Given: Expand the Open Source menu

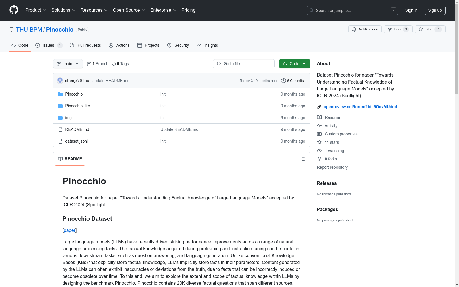Looking at the screenshot, I should [129, 10].
